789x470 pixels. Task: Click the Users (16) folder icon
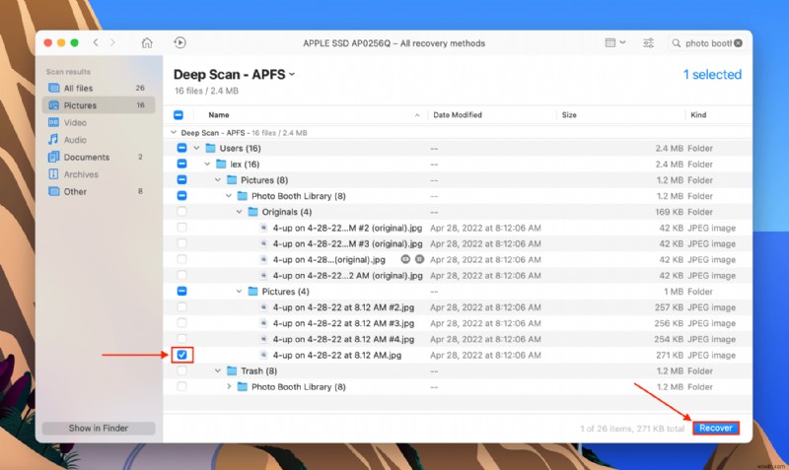(x=211, y=148)
